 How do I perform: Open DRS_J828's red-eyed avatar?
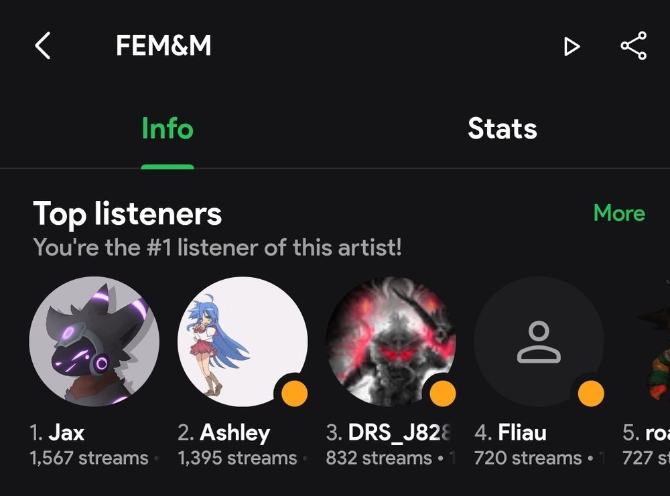[x=391, y=341]
